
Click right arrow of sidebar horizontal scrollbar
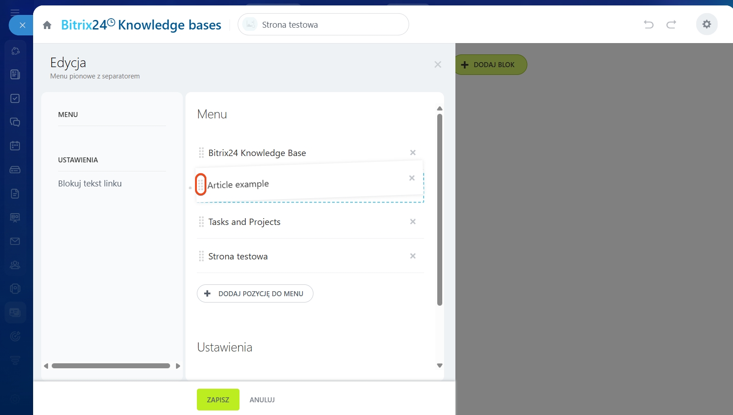point(178,366)
